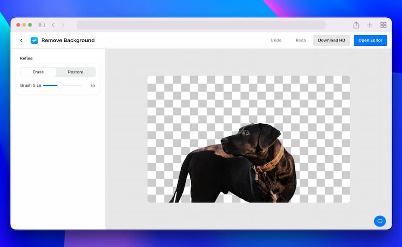Image resolution: width=402 pixels, height=247 pixels.
Task: Click the browser share icon
Action: (356, 25)
